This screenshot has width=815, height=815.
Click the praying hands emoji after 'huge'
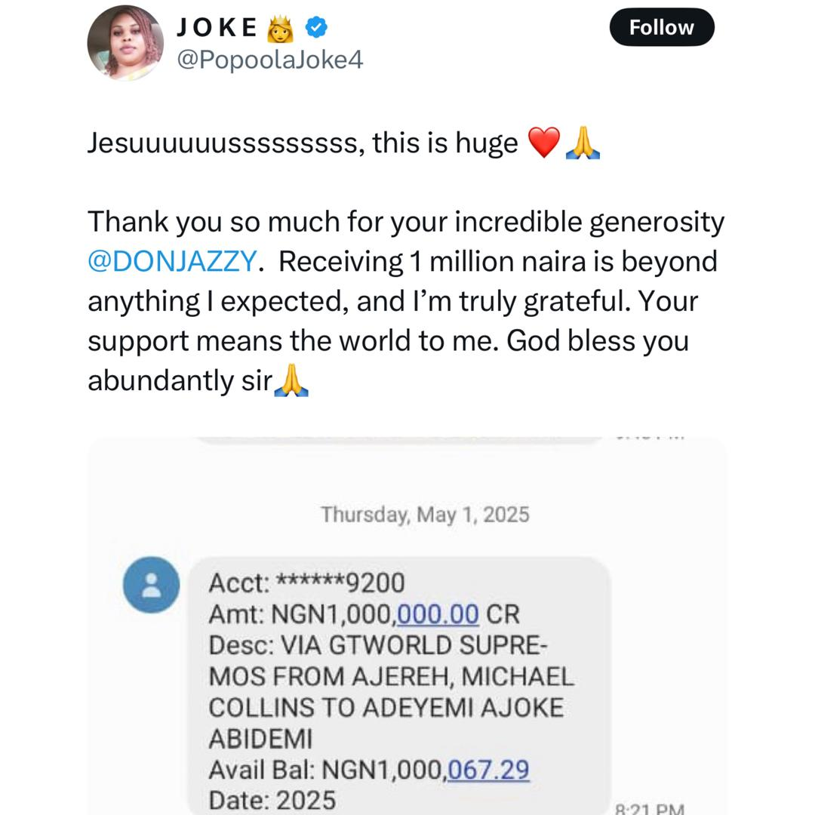coord(583,143)
